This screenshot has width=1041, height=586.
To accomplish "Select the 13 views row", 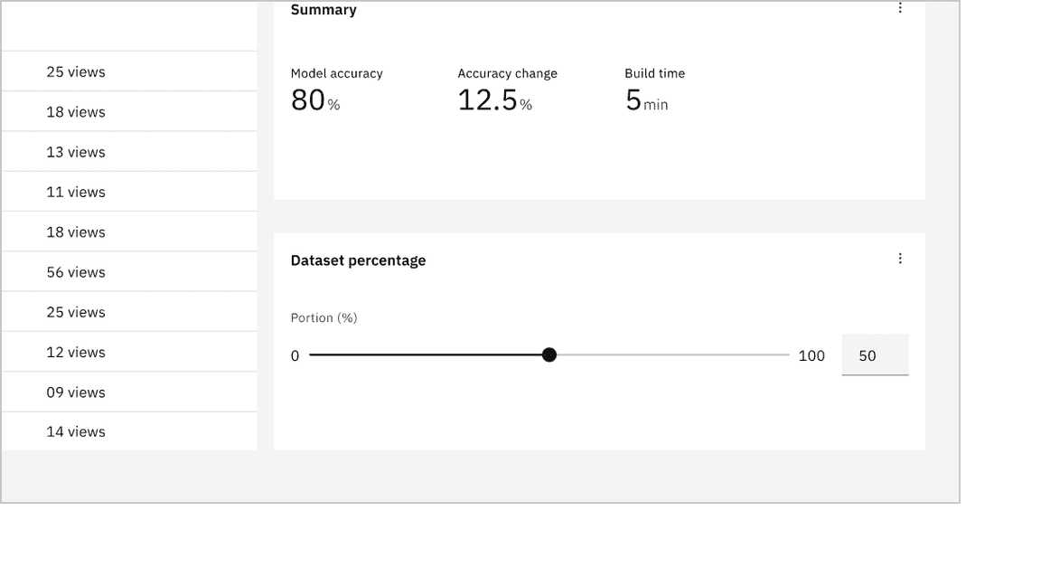I will [x=75, y=151].
